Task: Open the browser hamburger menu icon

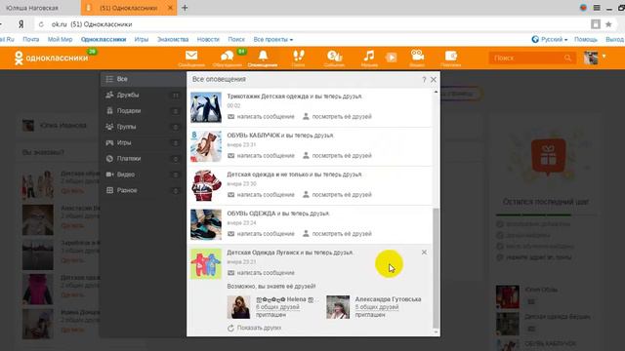Action: coord(597,8)
